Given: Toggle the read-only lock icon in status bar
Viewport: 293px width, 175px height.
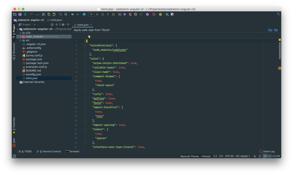Looking at the screenshot, I should tap(255, 156).
